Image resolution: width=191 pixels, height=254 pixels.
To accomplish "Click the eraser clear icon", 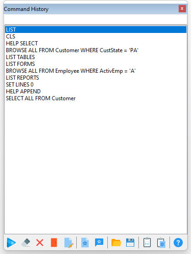I will [x=26, y=243].
